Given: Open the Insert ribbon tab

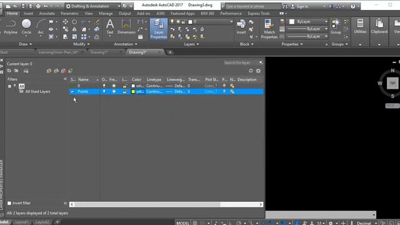Looking at the screenshot, I should pos(28,14).
